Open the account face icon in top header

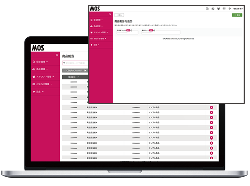pyautogui.click(x=218, y=9)
